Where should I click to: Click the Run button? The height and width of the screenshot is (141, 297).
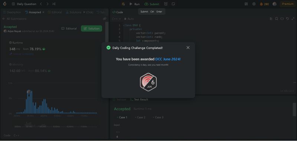click(134, 4)
